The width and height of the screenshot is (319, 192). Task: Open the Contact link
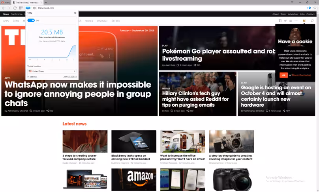(310, 14)
